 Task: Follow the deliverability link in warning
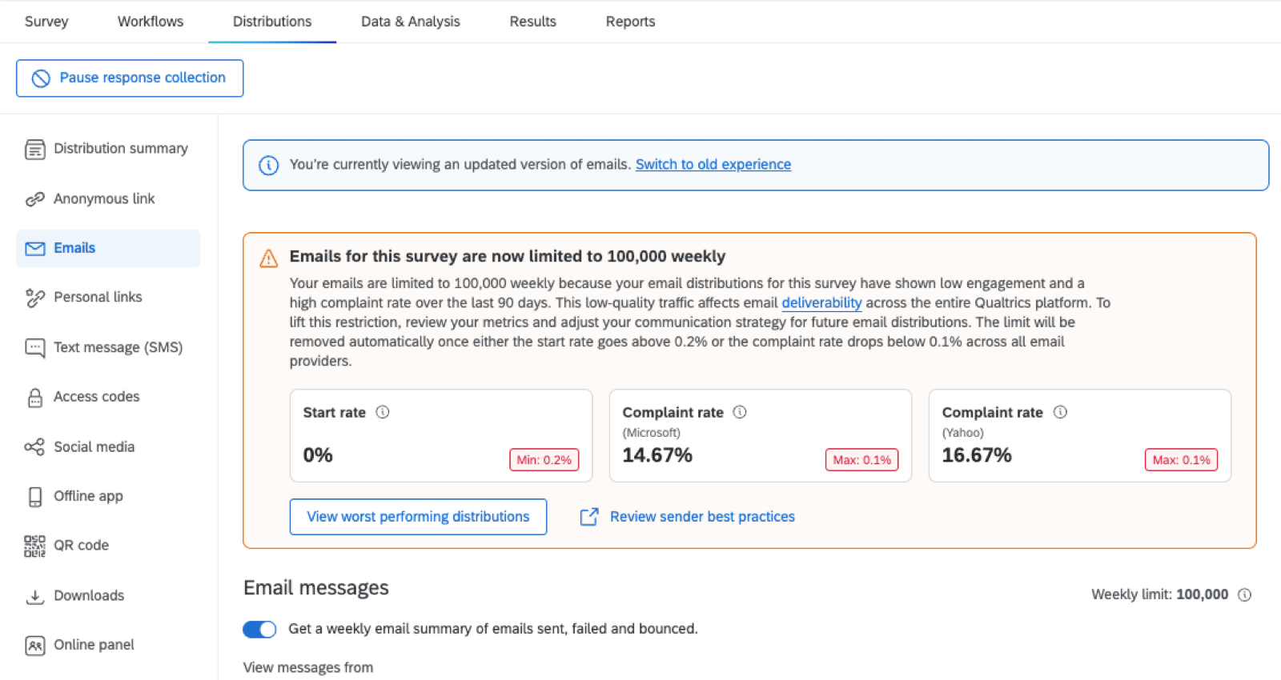point(821,302)
